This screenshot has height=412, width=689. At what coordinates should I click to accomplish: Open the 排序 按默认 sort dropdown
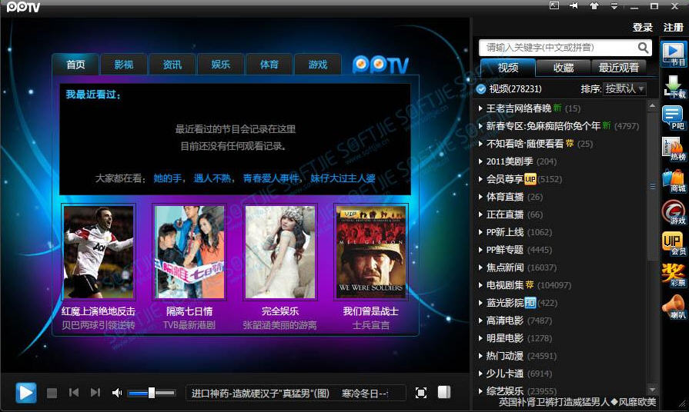point(624,89)
